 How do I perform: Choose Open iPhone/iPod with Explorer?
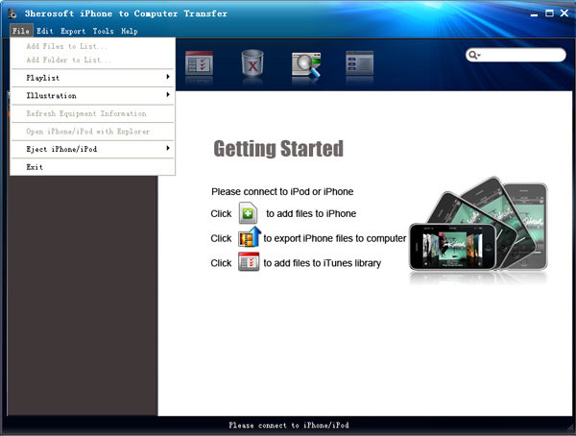(92, 132)
